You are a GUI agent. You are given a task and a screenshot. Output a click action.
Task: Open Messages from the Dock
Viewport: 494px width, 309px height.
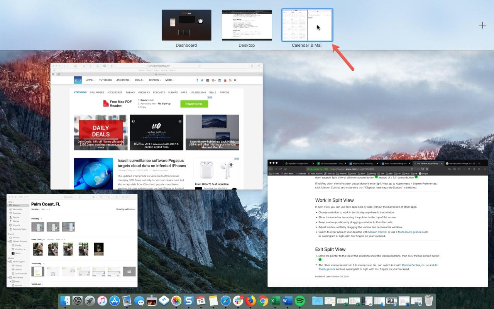[139, 301]
